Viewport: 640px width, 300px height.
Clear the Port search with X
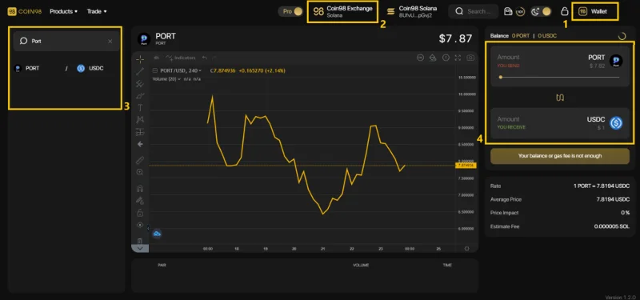(110, 42)
